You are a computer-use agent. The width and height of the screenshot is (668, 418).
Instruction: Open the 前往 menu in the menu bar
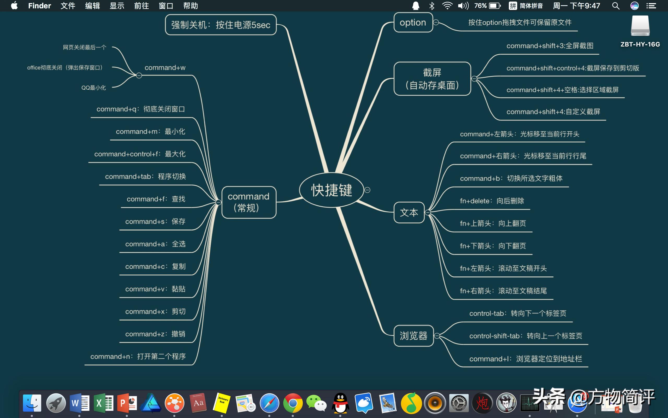point(142,5)
